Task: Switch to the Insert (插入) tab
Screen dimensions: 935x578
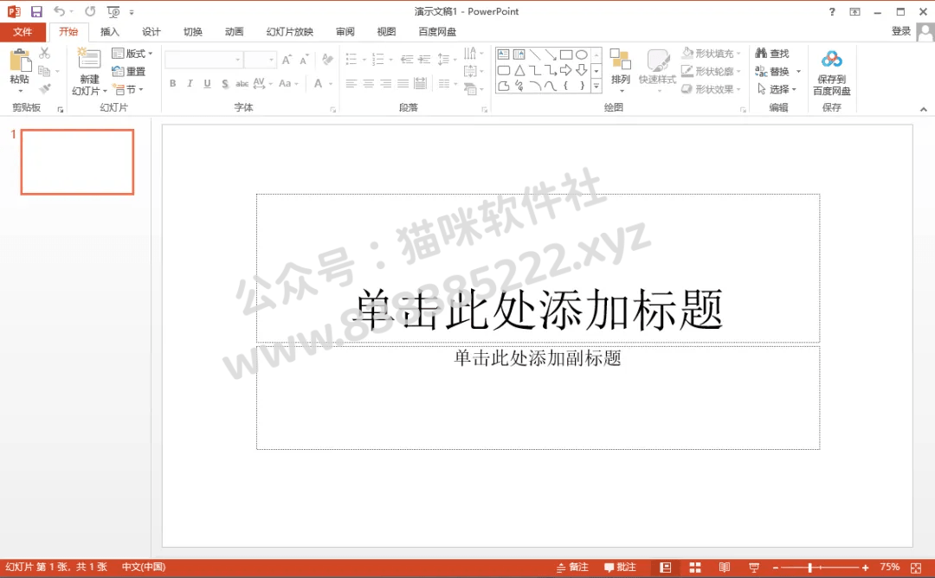Action: tap(110, 31)
